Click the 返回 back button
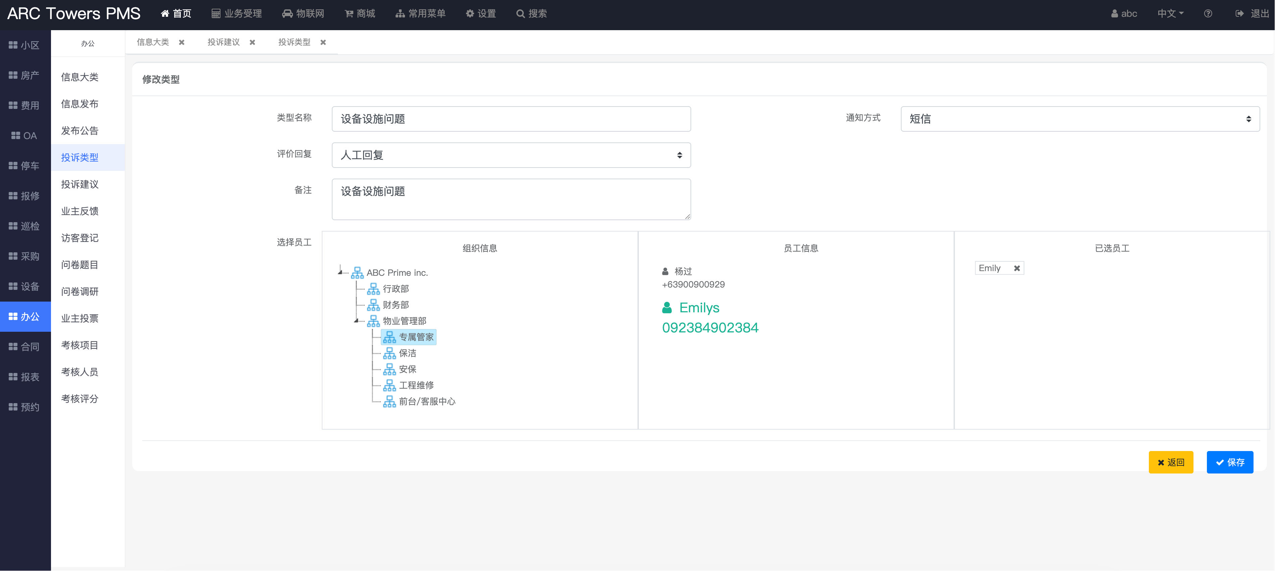1275x571 pixels. tap(1171, 462)
